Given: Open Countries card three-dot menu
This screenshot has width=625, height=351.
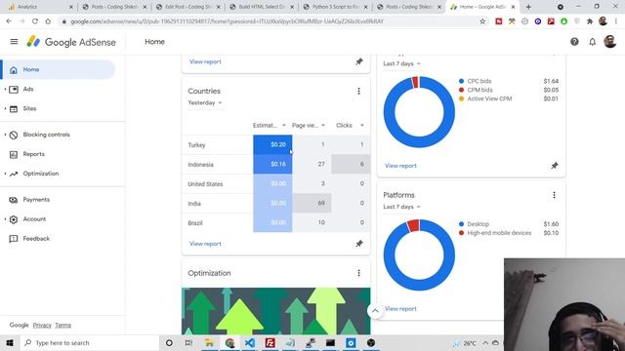Looking at the screenshot, I should 358,91.
